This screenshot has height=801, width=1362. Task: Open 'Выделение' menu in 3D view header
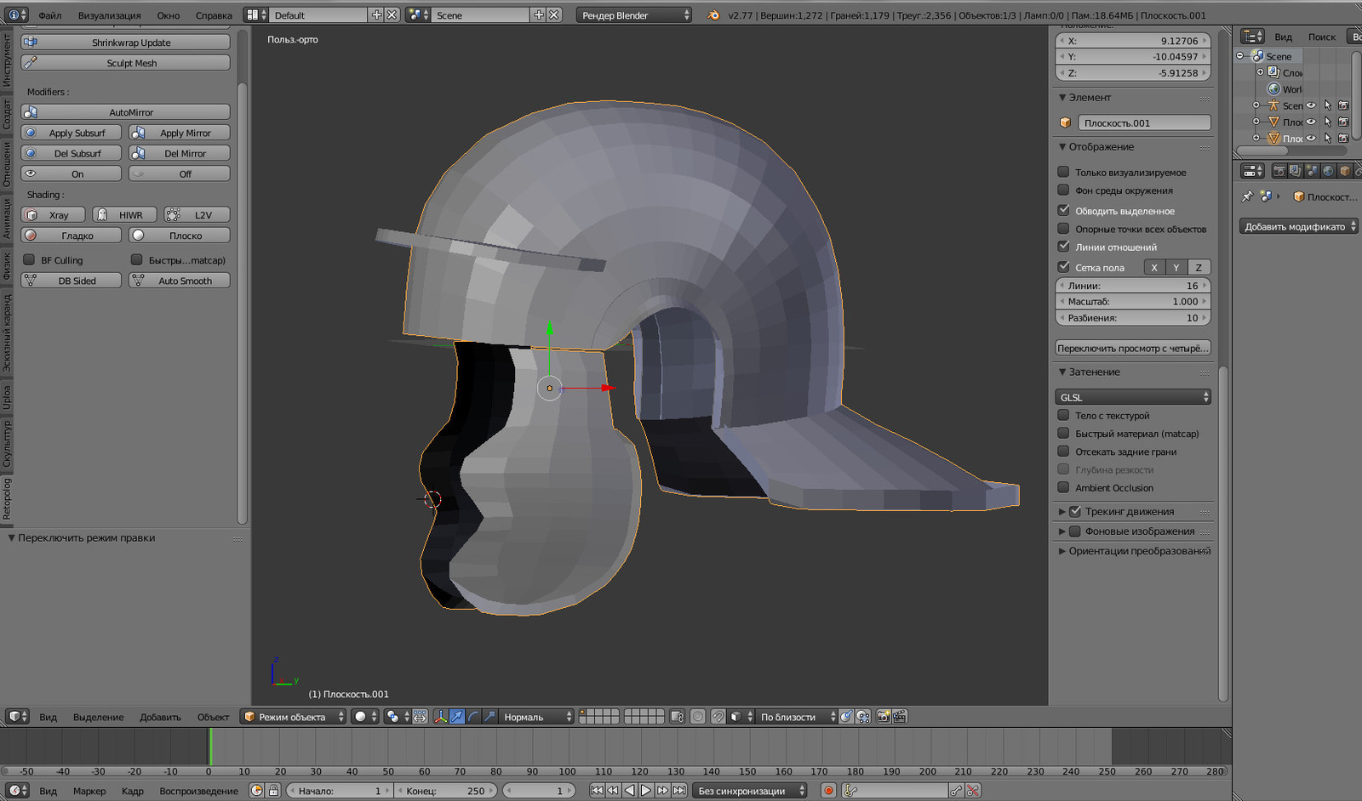click(x=98, y=717)
